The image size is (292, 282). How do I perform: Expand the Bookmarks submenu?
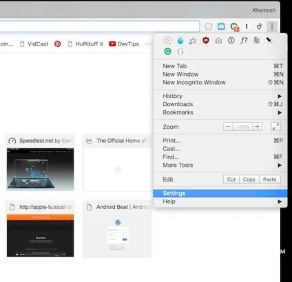pos(220,112)
